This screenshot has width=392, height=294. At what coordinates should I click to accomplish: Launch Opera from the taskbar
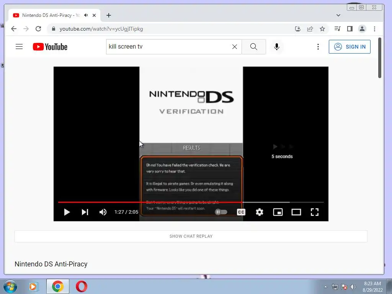82,286
